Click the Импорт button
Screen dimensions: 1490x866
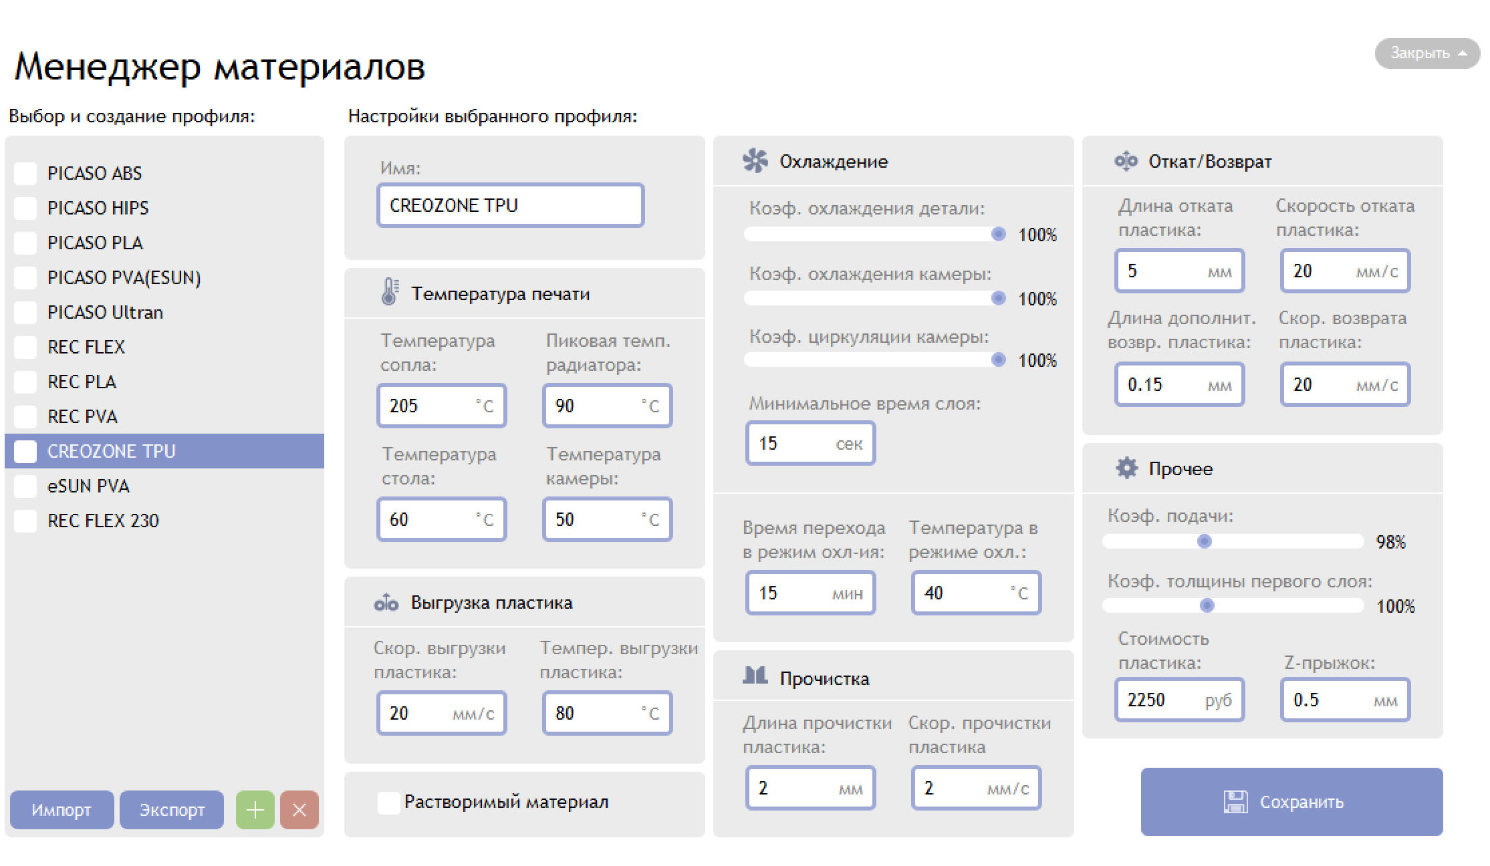pyautogui.click(x=61, y=810)
